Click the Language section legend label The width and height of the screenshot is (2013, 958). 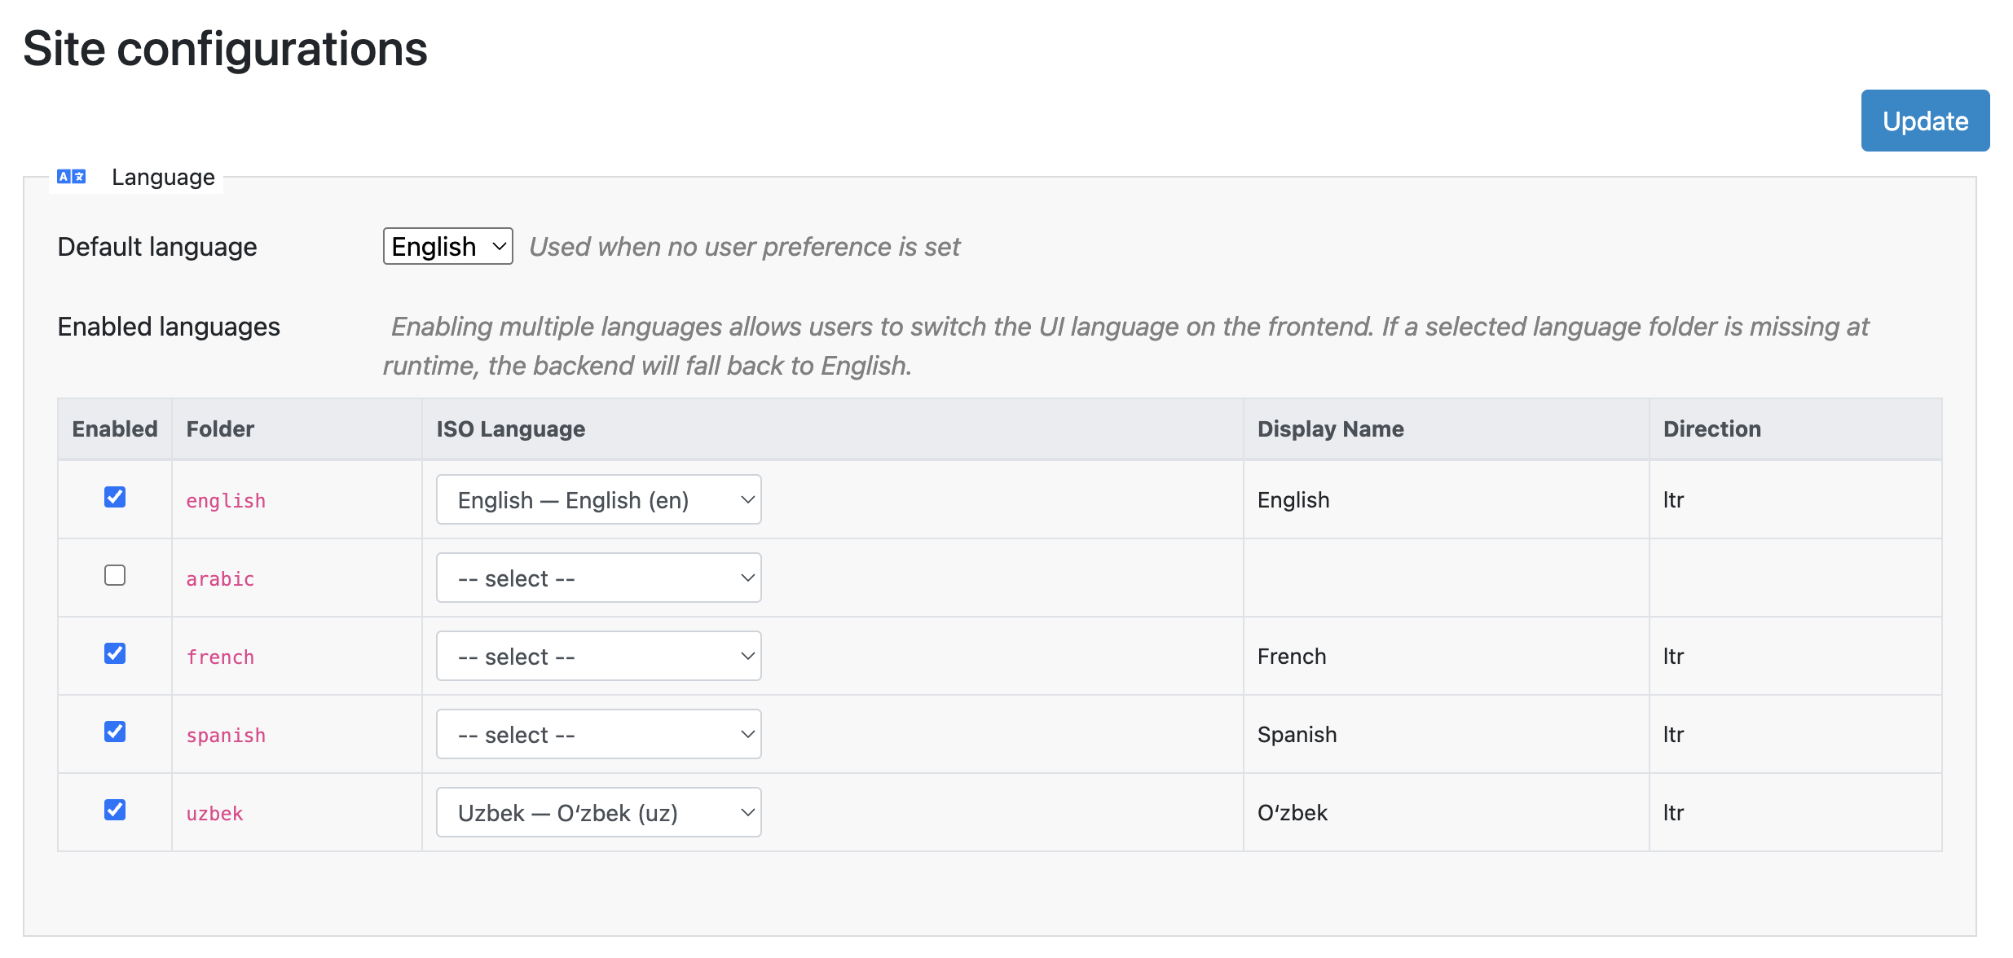coord(163,177)
